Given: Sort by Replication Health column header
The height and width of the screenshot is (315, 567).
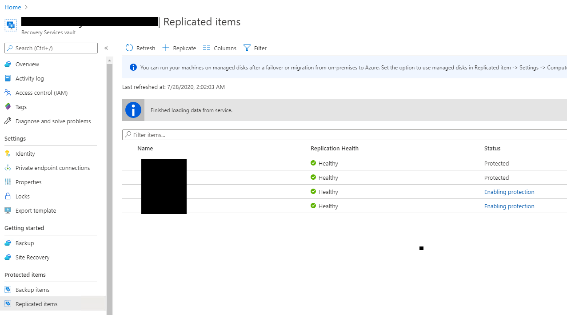Looking at the screenshot, I should 335,149.
